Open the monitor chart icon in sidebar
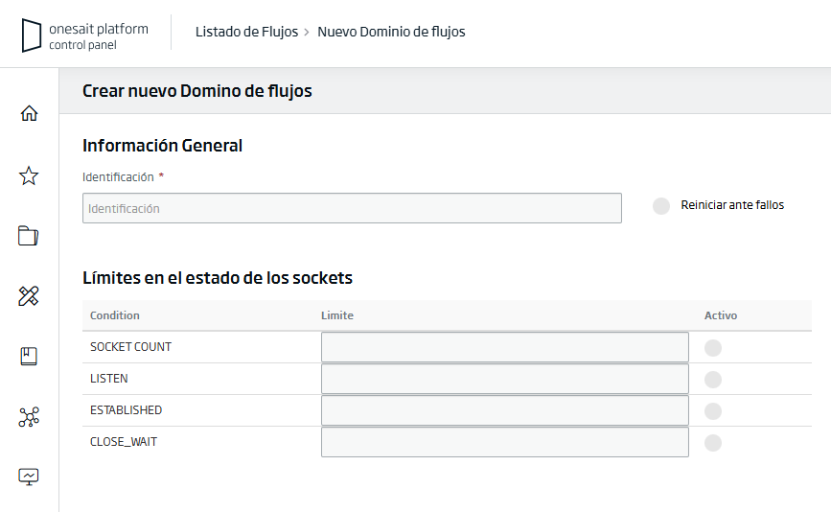The image size is (831, 512). (x=29, y=477)
